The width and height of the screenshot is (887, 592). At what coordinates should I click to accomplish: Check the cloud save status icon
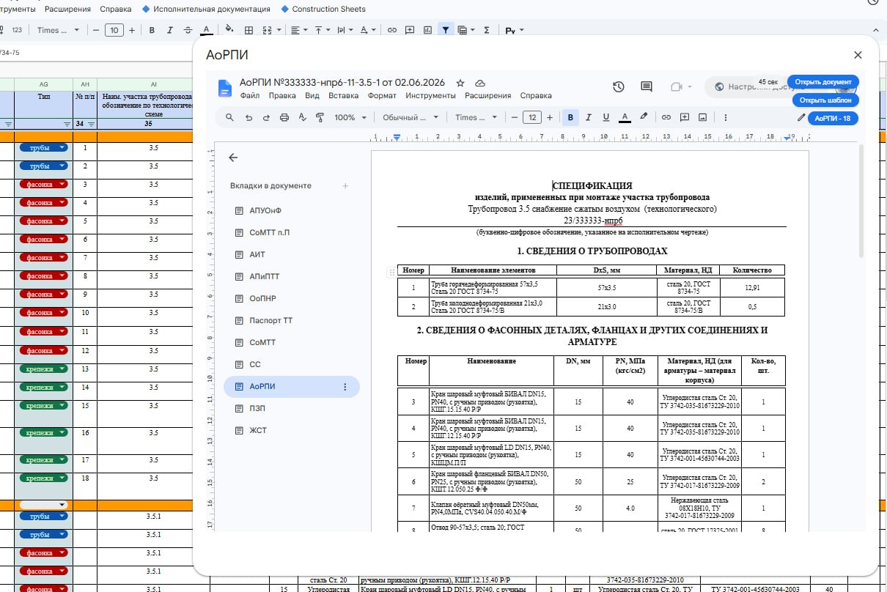coord(480,83)
